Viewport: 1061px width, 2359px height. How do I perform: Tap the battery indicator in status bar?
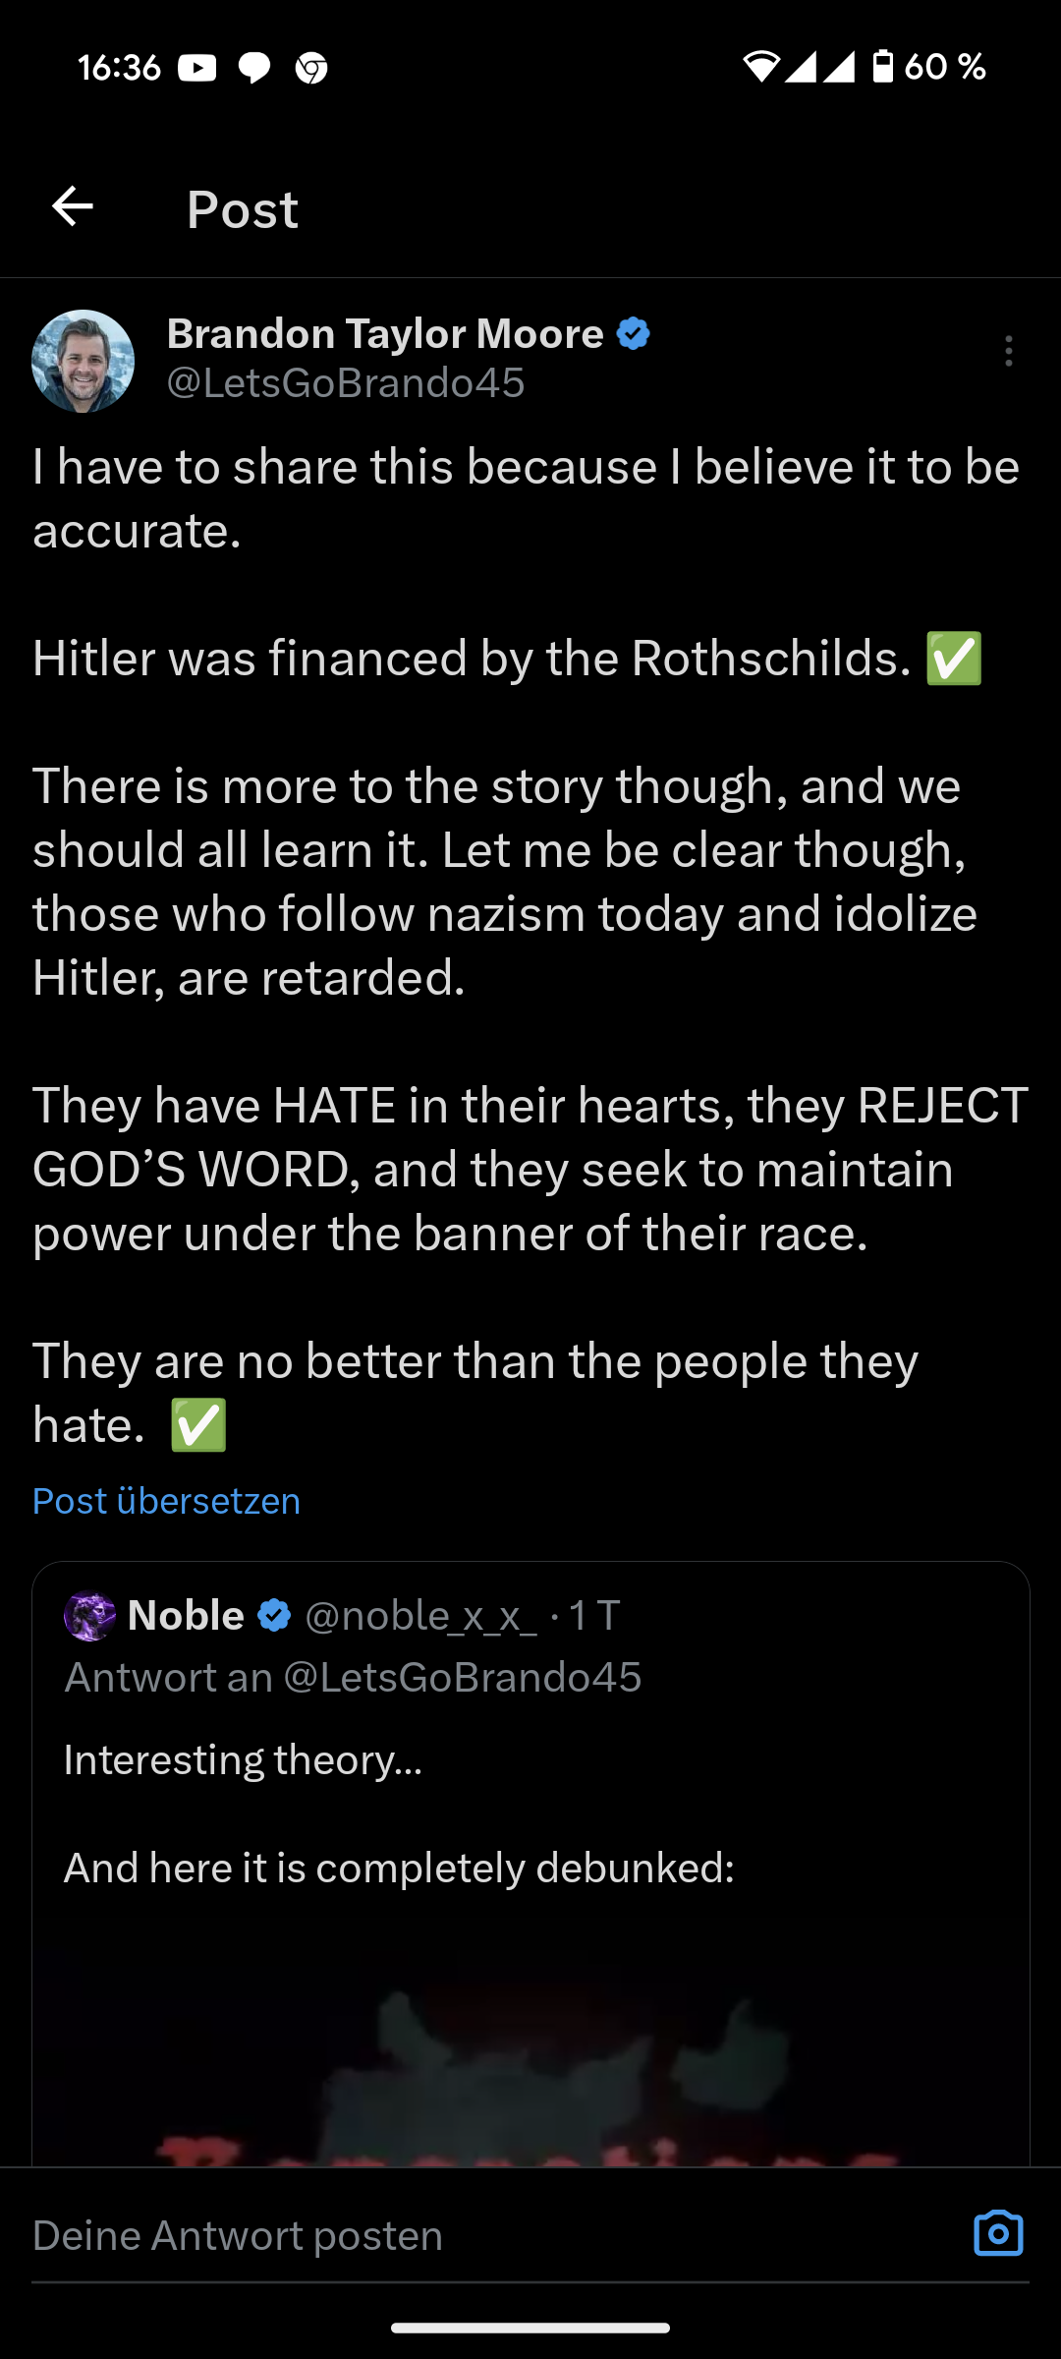(x=883, y=67)
